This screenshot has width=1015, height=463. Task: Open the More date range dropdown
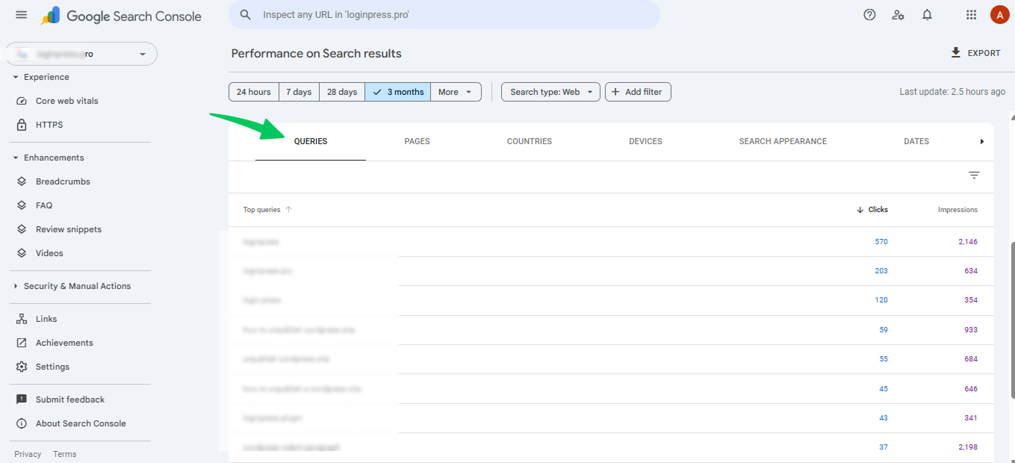456,91
